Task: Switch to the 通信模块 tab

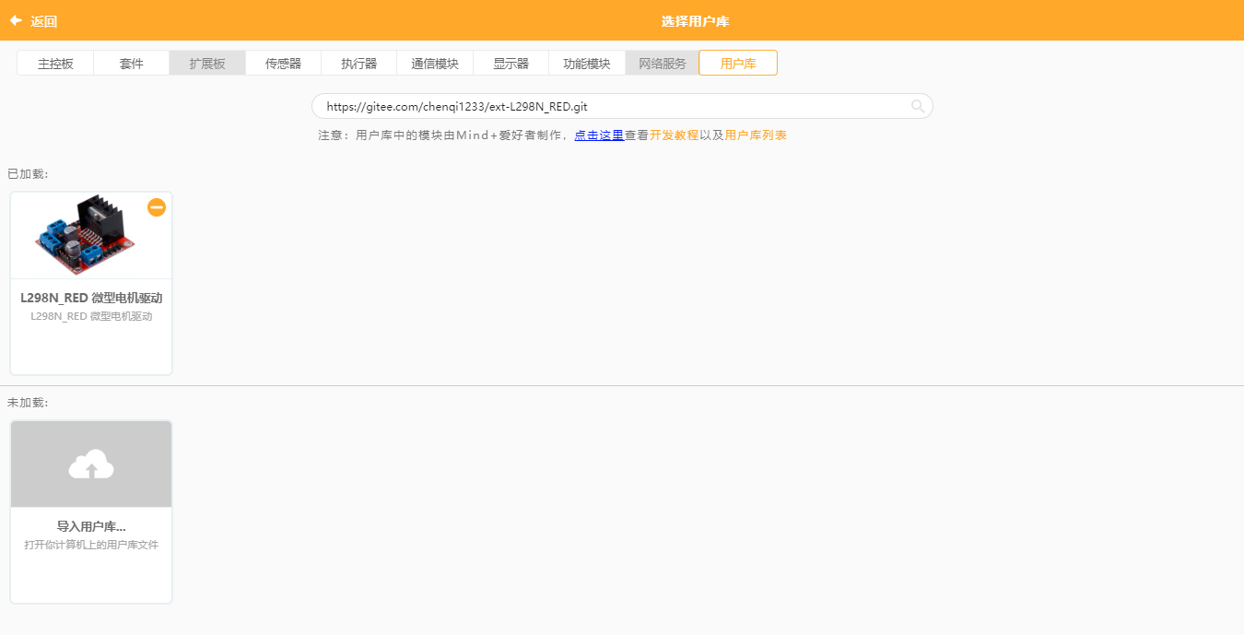Action: tap(435, 64)
